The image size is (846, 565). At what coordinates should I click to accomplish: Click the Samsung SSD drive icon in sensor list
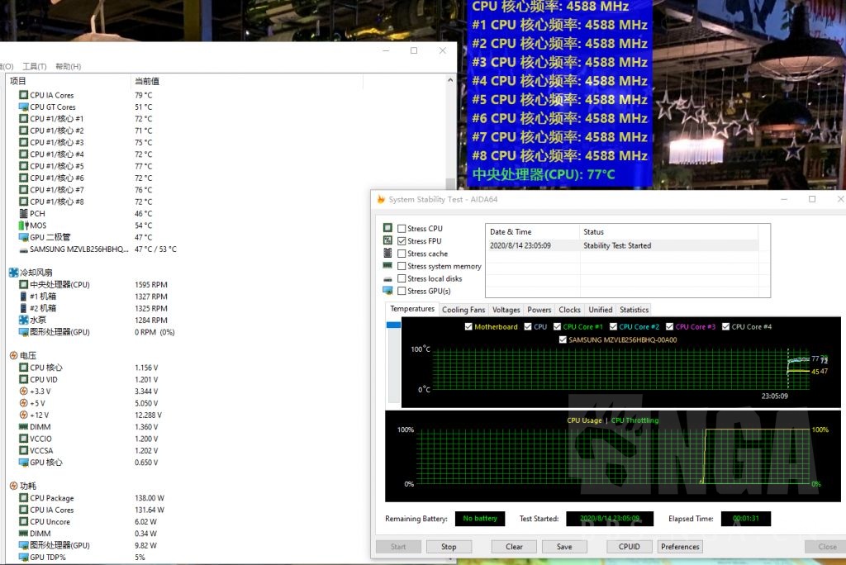pyautogui.click(x=23, y=249)
